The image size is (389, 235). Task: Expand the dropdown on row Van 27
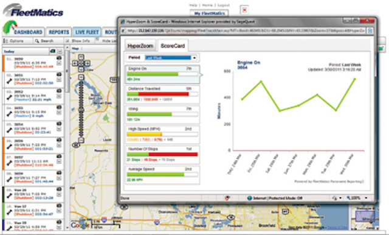click(59, 211)
